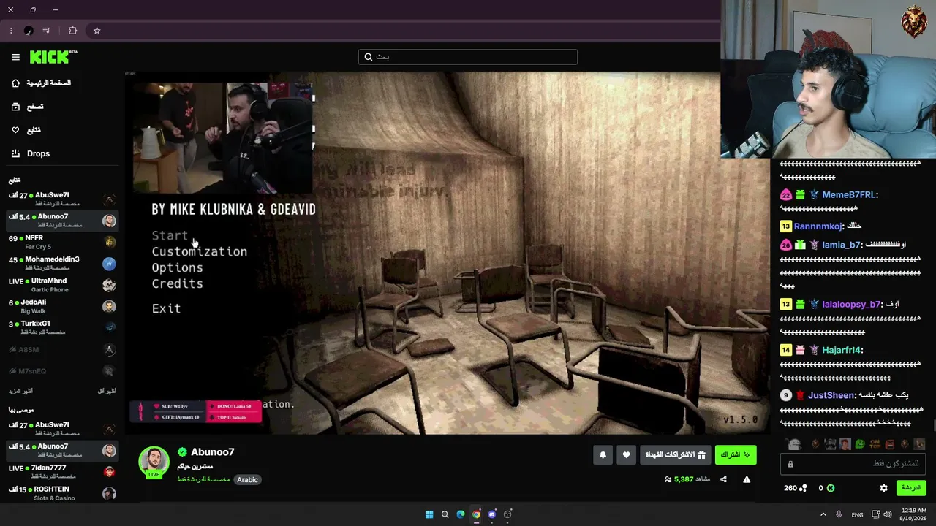Open MemeB7FRL's profile from chat
Viewport: 936px width, 526px height.
pyautogui.click(x=848, y=195)
